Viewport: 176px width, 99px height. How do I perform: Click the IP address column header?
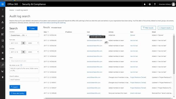click(68, 32)
